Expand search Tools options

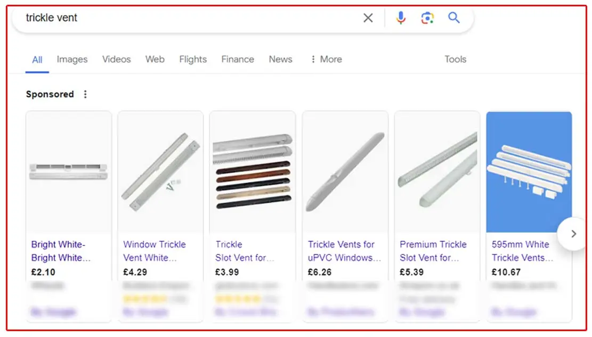coord(455,59)
